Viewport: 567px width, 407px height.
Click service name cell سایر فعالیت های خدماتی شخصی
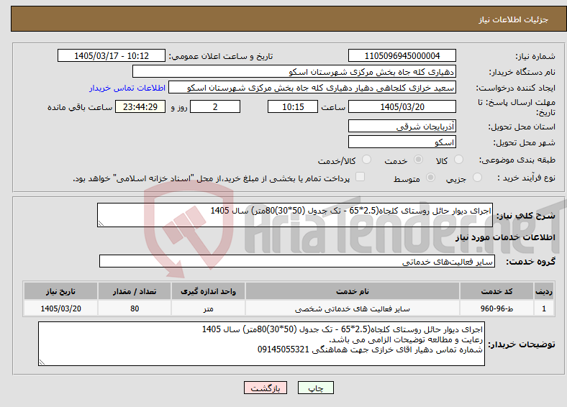353,308
